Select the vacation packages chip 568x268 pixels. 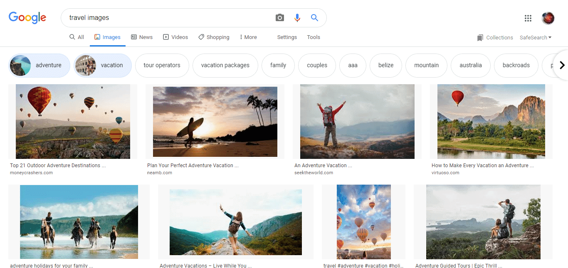pos(225,65)
